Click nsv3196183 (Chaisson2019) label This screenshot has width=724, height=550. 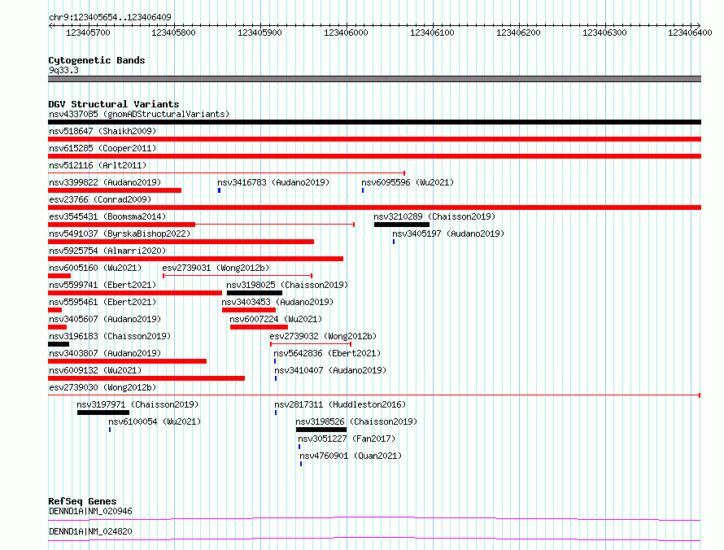click(x=110, y=336)
